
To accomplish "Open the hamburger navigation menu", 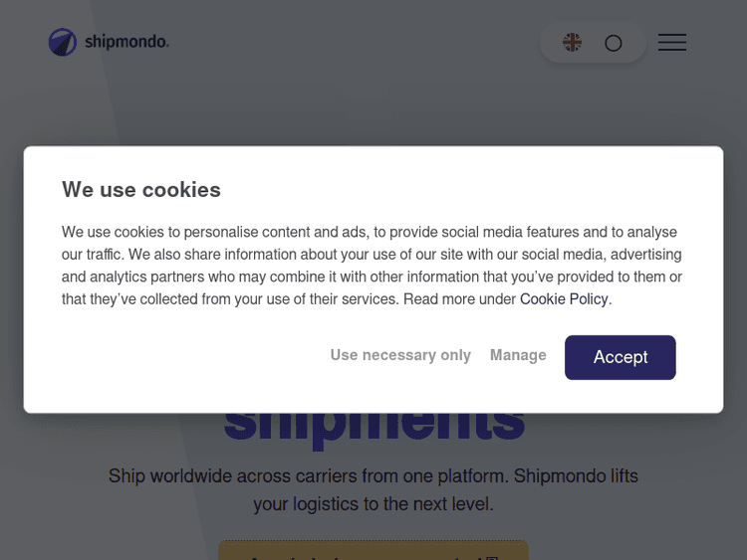I will pos(672,43).
